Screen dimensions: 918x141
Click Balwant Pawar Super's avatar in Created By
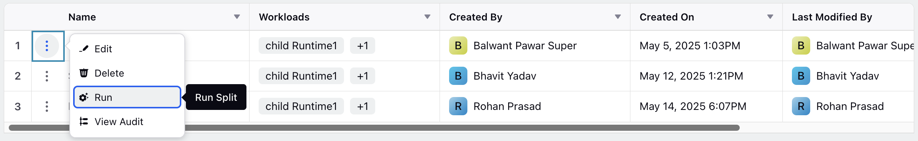point(458,46)
